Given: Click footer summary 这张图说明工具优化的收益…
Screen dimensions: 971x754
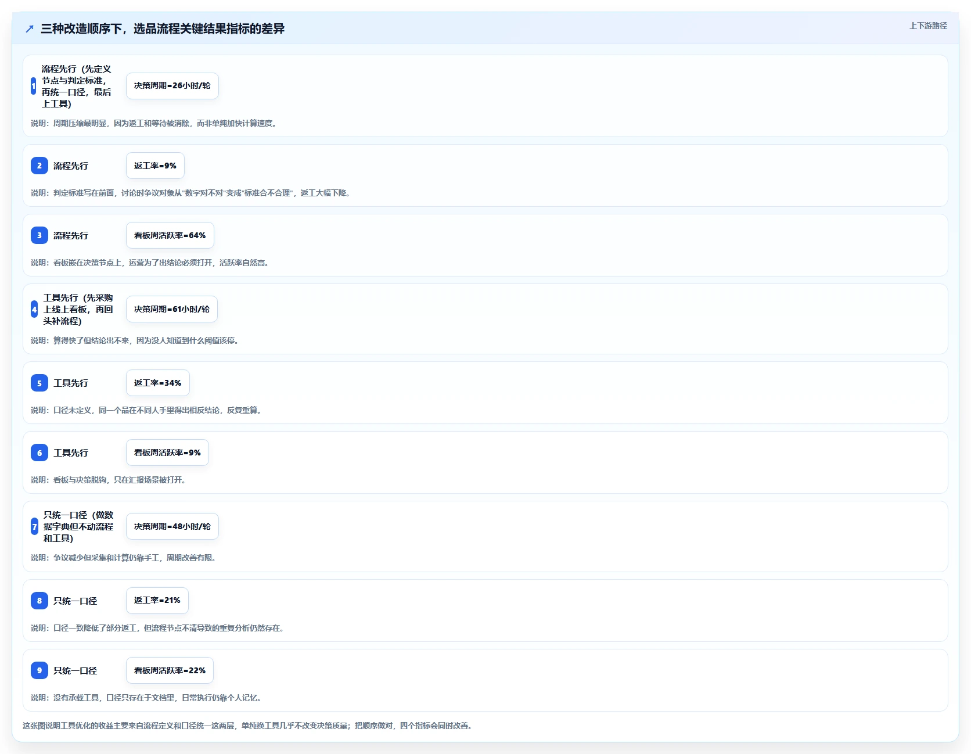Looking at the screenshot, I should tap(249, 726).
